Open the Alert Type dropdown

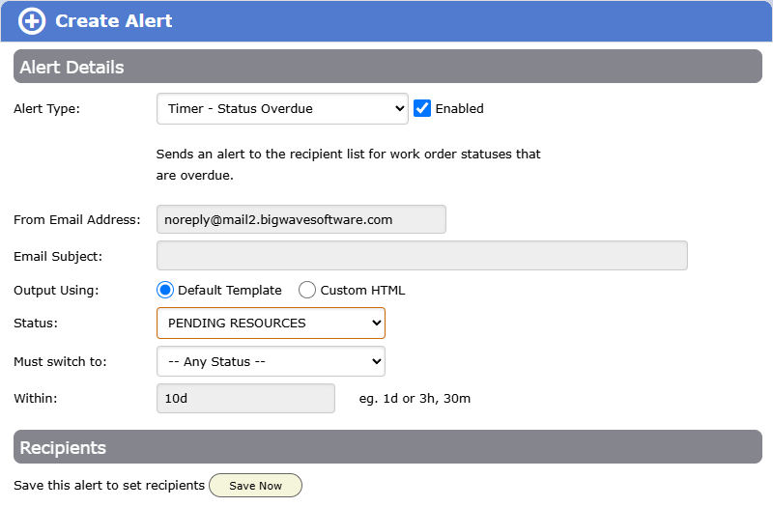pyautogui.click(x=282, y=108)
